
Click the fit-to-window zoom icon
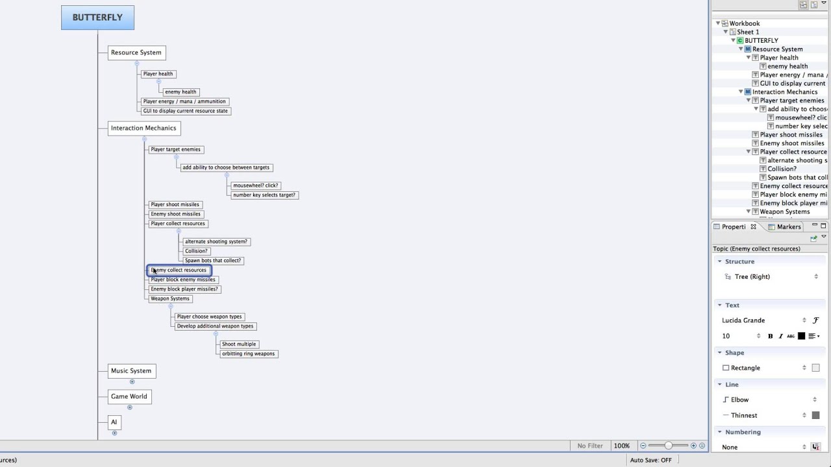702,446
